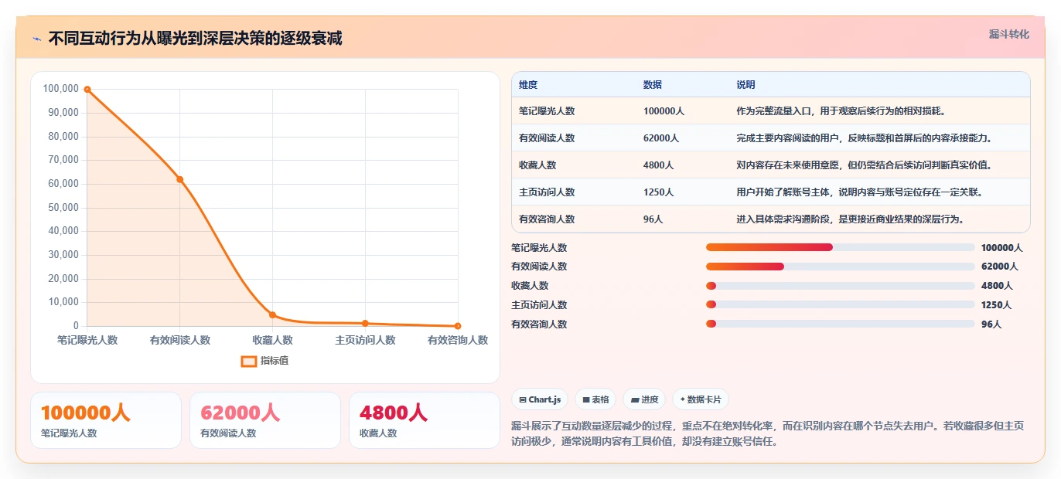
Task: Toggle the 指标值 legend swatch on the chart
Action: pyautogui.click(x=249, y=361)
